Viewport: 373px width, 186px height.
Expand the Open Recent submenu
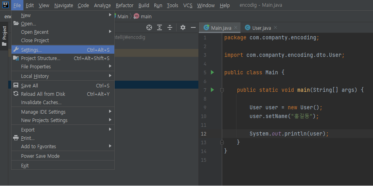pyautogui.click(x=110, y=32)
